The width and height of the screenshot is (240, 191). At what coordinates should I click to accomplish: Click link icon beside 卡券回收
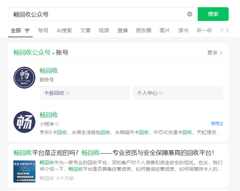tap(68, 93)
